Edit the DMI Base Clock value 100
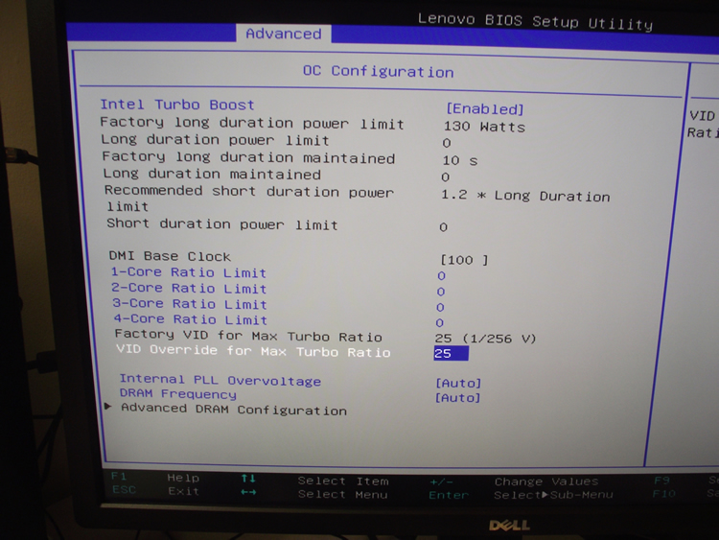719x540 pixels. (464, 260)
